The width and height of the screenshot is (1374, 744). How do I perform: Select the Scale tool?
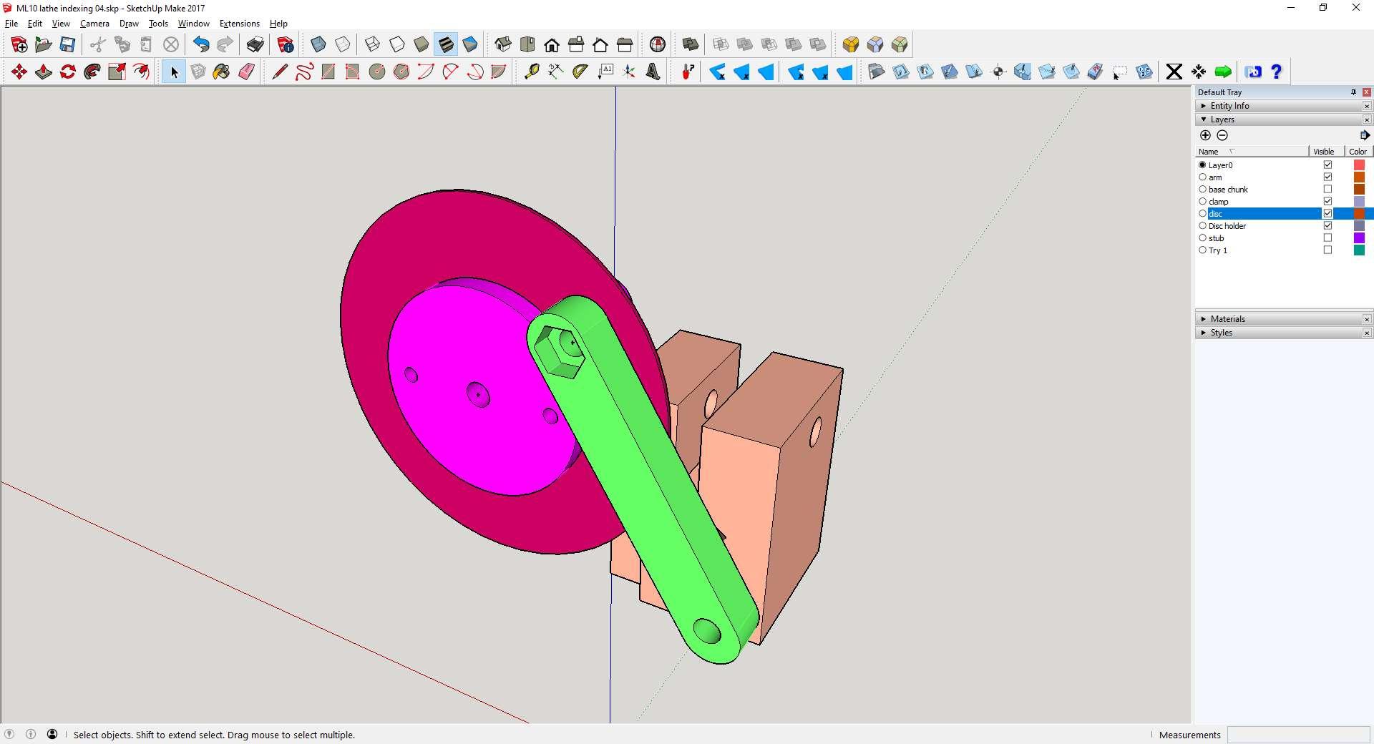click(117, 72)
